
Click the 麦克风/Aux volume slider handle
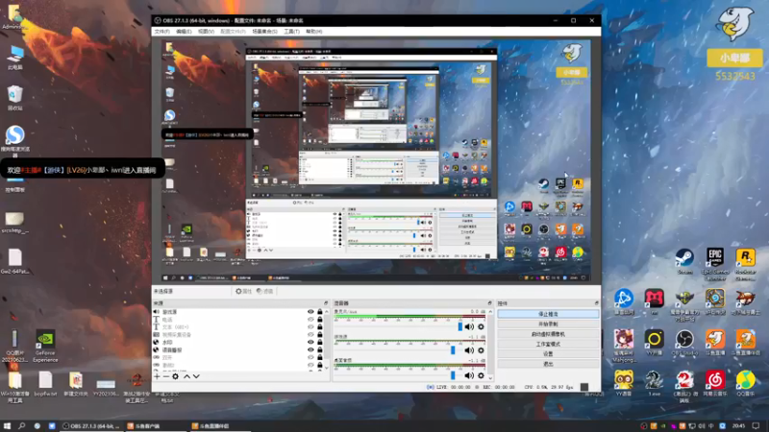pyautogui.click(x=460, y=326)
